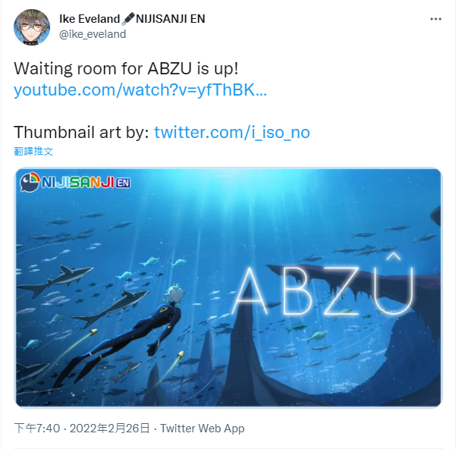Click Ike Eveland's profile avatar

(32, 27)
